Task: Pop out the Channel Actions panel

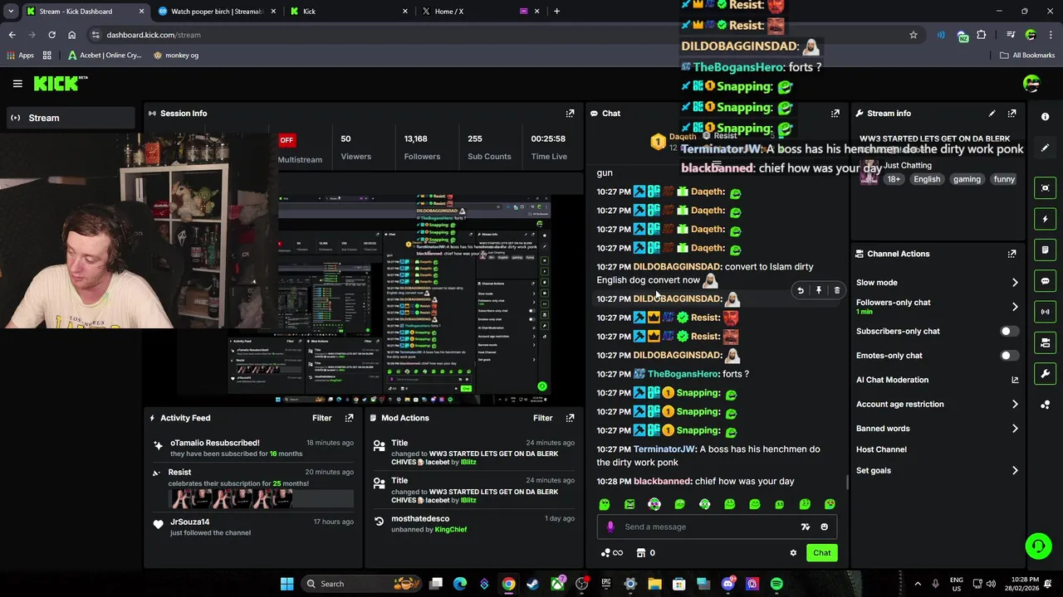Action: pos(1012,254)
